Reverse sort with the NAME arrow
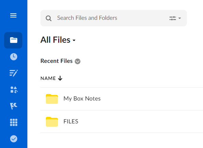 [x=60, y=78]
